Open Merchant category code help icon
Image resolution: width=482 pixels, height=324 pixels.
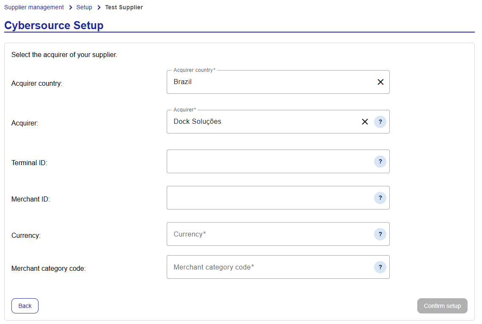click(380, 267)
